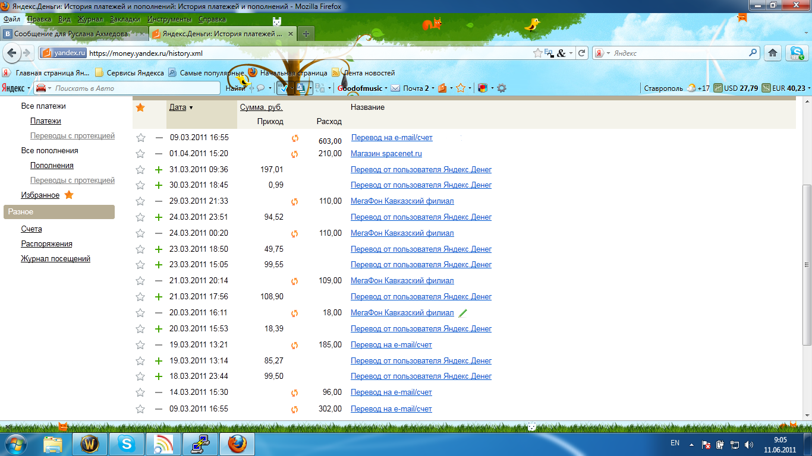812x456 pixels.
Task: Open the Инструменты menu
Action: [169, 19]
